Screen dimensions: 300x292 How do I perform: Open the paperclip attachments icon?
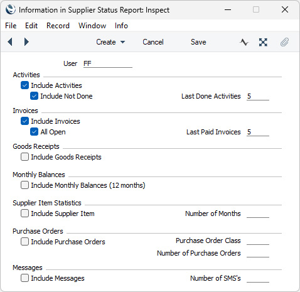point(284,42)
